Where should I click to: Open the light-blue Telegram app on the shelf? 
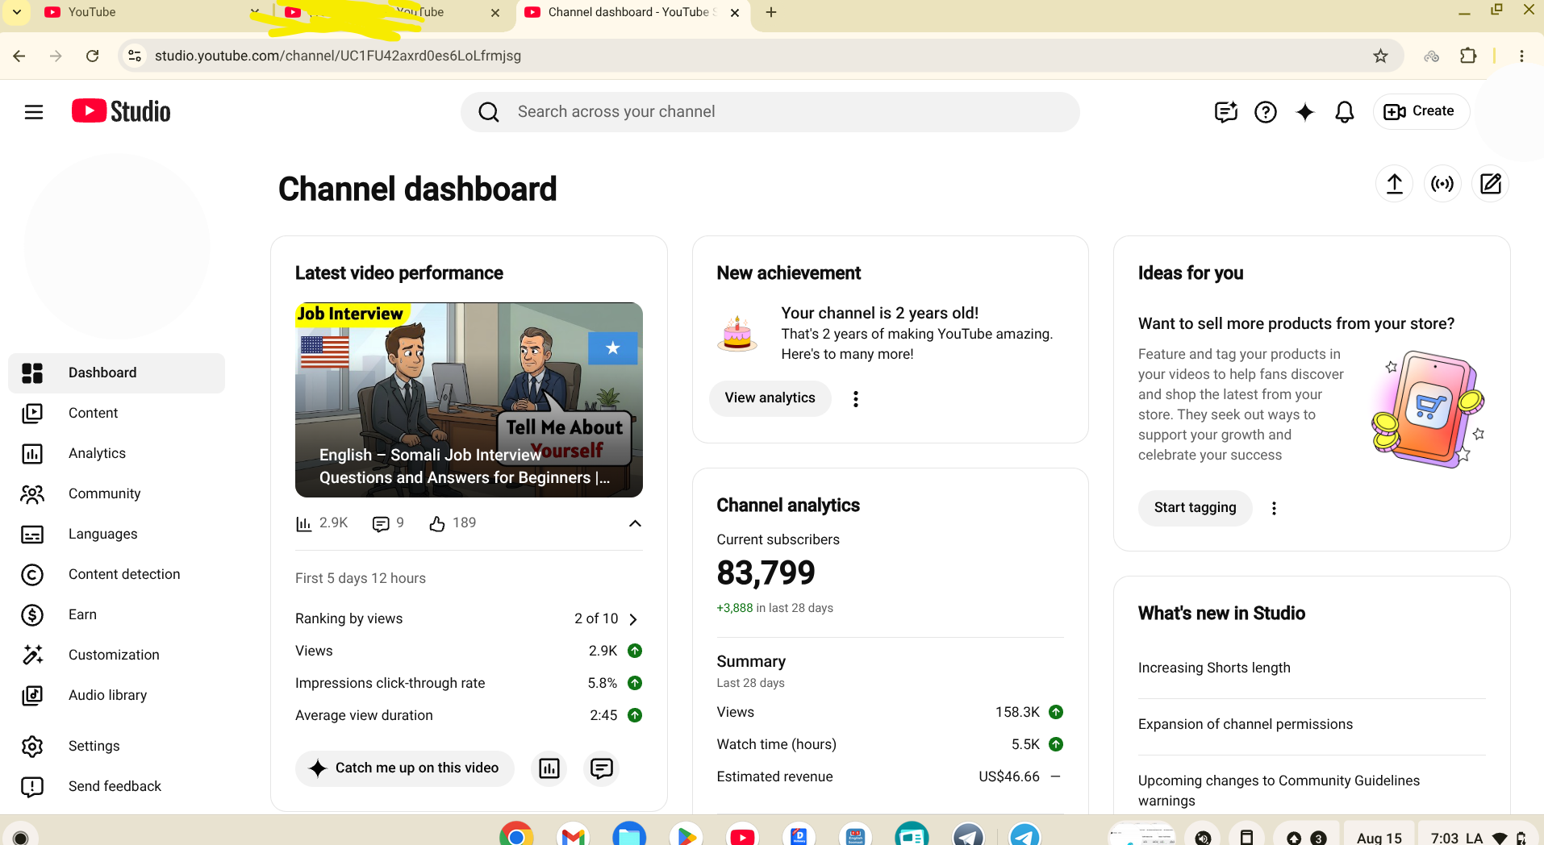coord(1024,836)
